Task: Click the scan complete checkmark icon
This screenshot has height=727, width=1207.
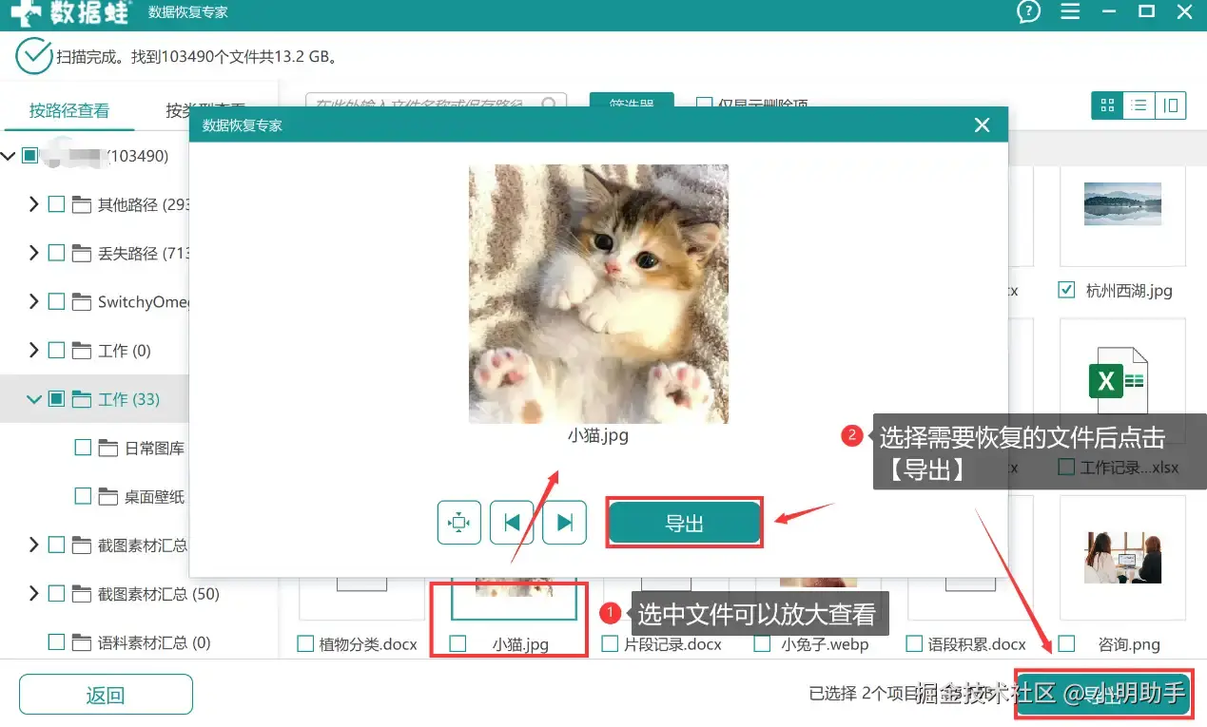Action: pyautogui.click(x=33, y=56)
